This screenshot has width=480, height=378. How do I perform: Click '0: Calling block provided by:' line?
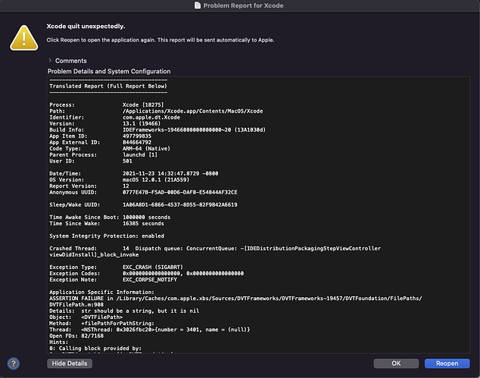click(x=95, y=349)
